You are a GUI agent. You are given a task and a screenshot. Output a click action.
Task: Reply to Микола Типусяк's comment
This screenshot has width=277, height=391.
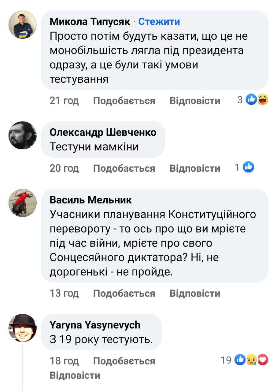tap(195, 101)
